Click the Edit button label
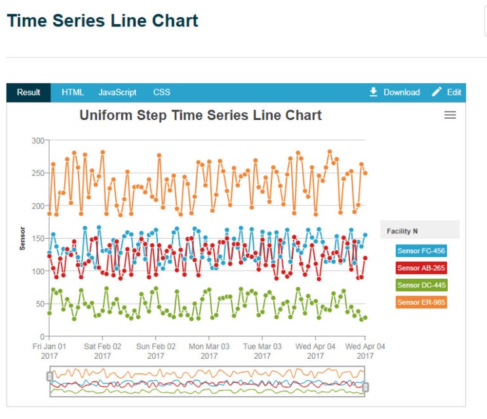Screen dimensions: 487x419 [454, 92]
